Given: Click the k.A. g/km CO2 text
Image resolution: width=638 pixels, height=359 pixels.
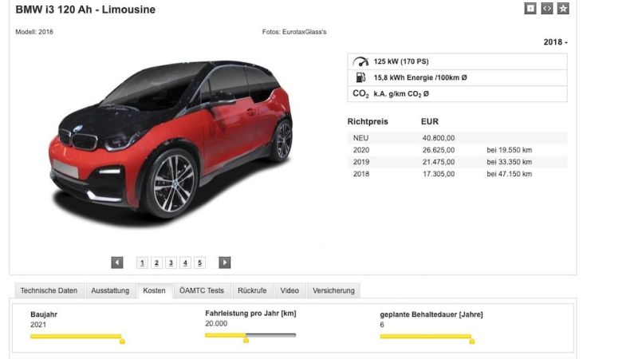Looking at the screenshot, I should pos(401,93).
